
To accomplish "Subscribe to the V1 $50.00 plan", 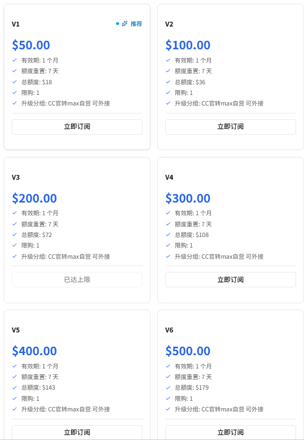I will [77, 127].
